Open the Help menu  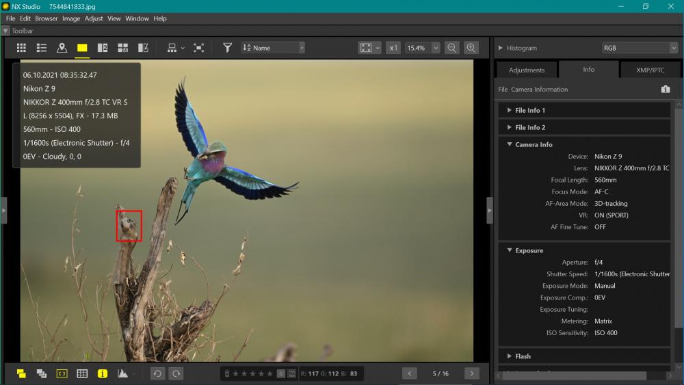(159, 18)
